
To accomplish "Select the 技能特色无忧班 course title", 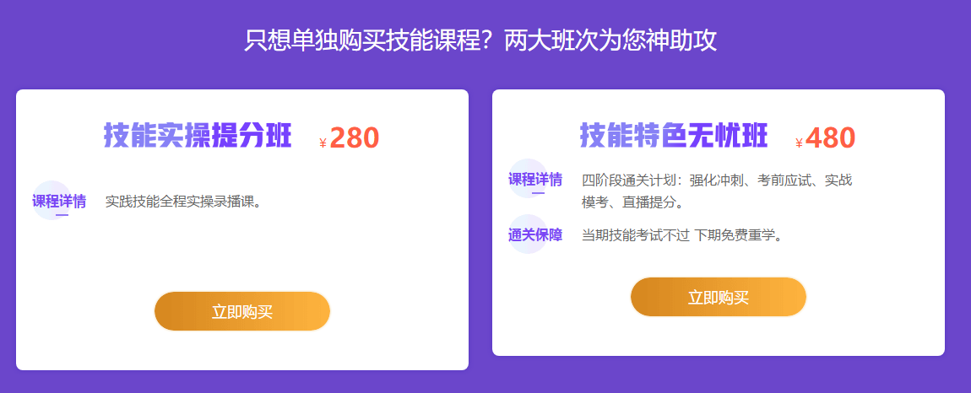I will 674,136.
